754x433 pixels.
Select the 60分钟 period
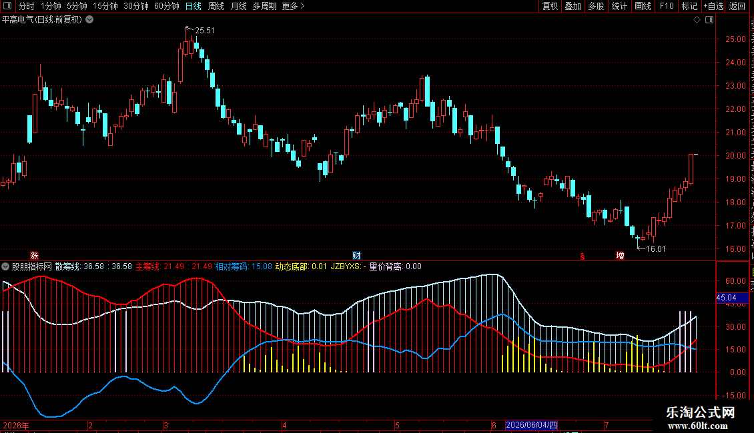[x=167, y=6]
